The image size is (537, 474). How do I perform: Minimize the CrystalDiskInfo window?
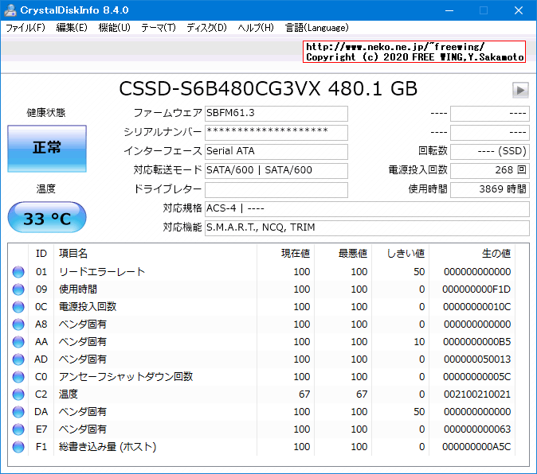pos(449,10)
